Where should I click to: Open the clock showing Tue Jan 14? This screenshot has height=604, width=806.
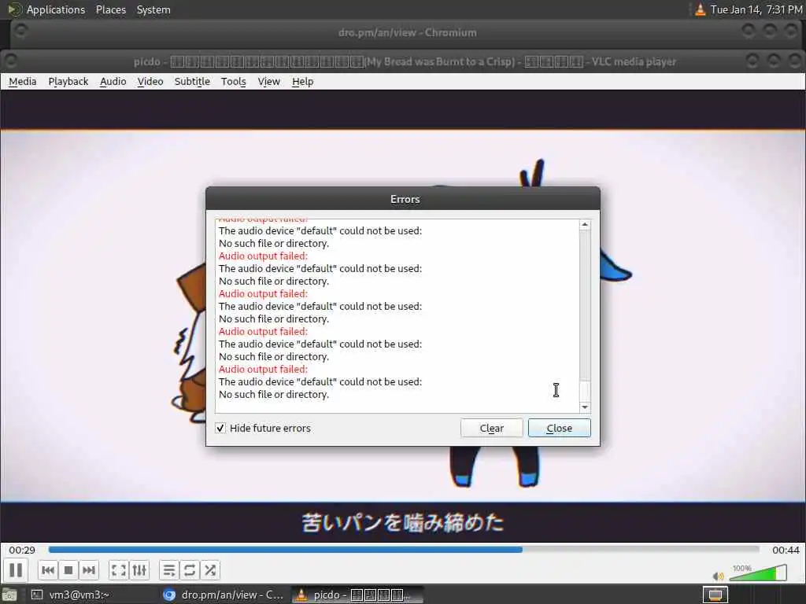(756, 9)
